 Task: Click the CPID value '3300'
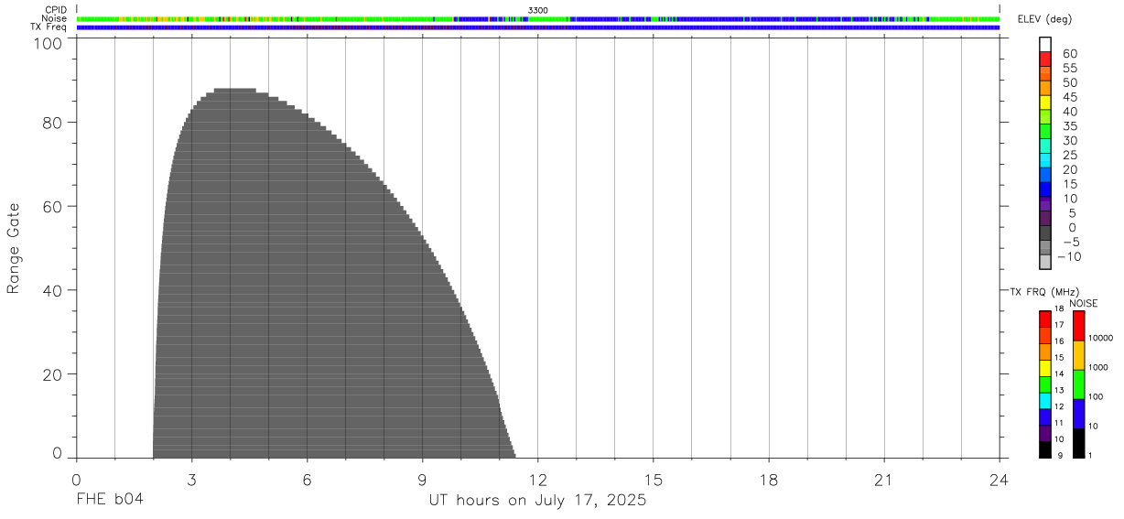pos(537,10)
